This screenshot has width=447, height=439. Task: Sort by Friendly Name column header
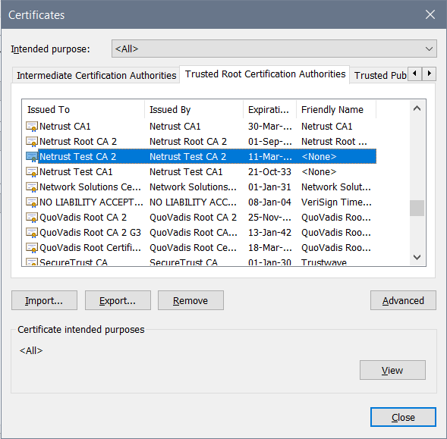point(336,109)
